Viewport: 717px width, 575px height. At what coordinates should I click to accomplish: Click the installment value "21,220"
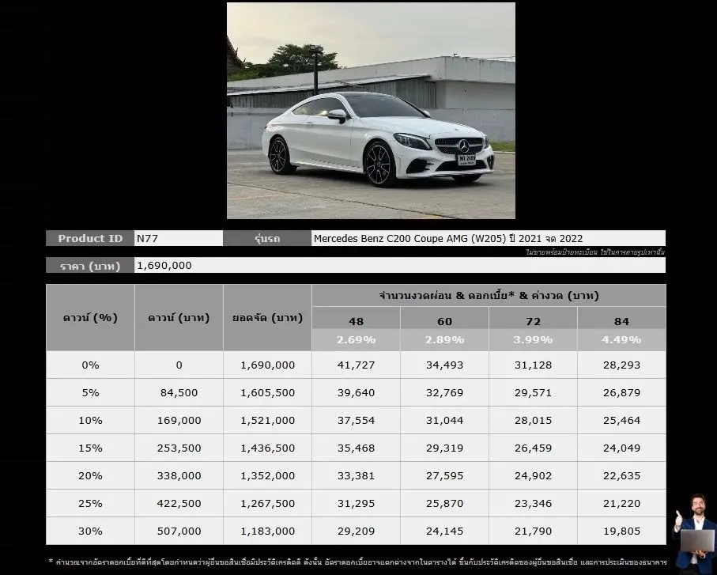point(621,503)
